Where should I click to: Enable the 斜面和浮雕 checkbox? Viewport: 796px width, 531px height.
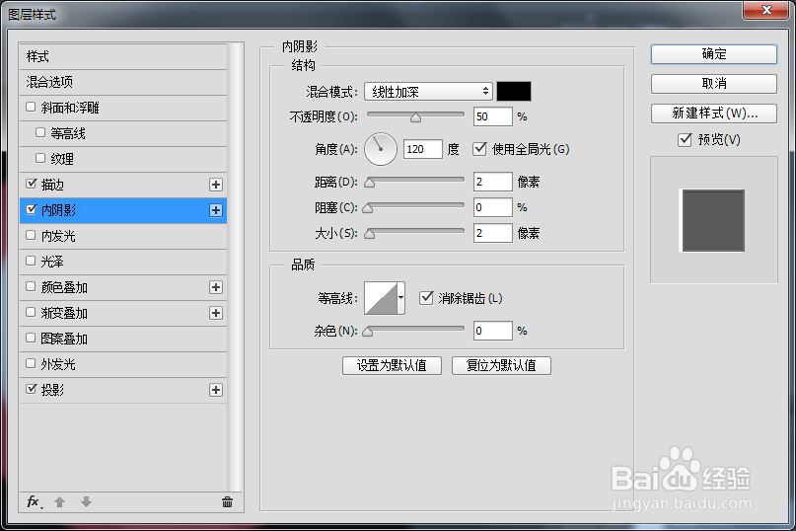point(31,107)
